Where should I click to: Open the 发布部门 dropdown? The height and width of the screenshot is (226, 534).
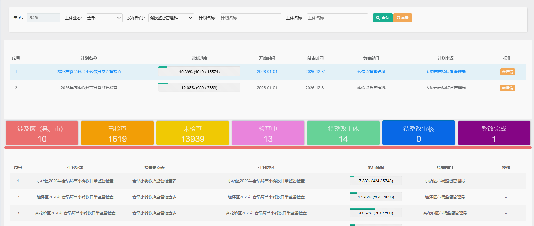(171, 18)
